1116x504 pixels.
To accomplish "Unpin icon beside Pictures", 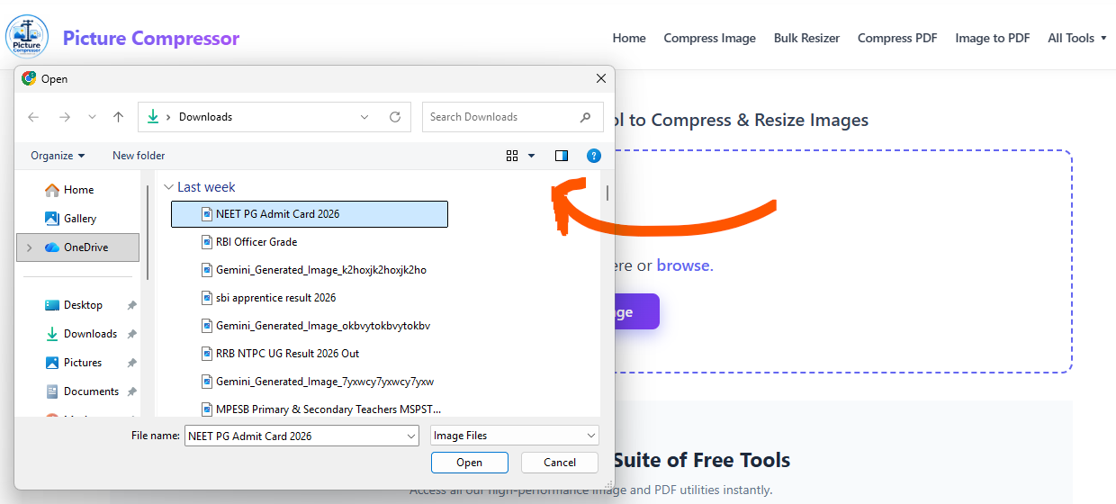I will click(131, 363).
